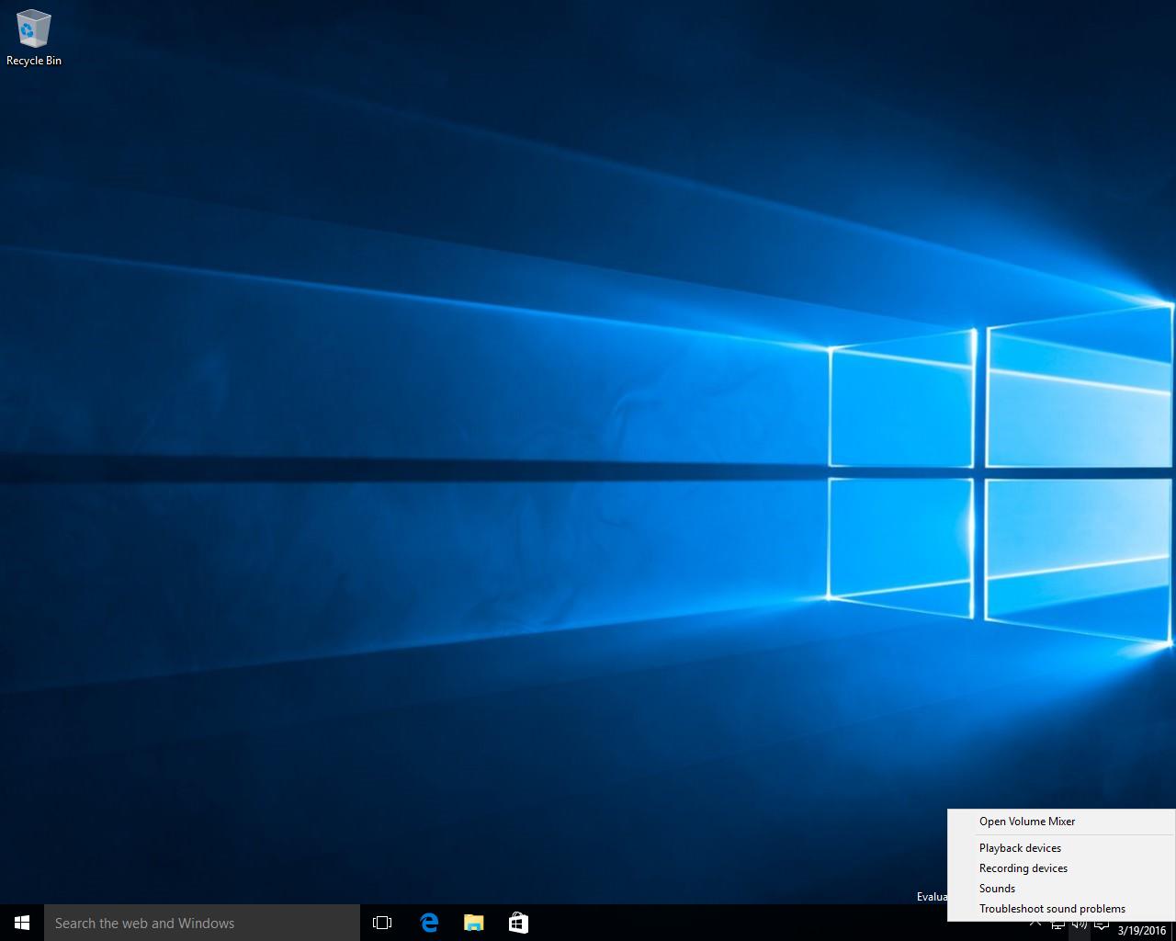Click the network icon in system tray

pos(1058,924)
